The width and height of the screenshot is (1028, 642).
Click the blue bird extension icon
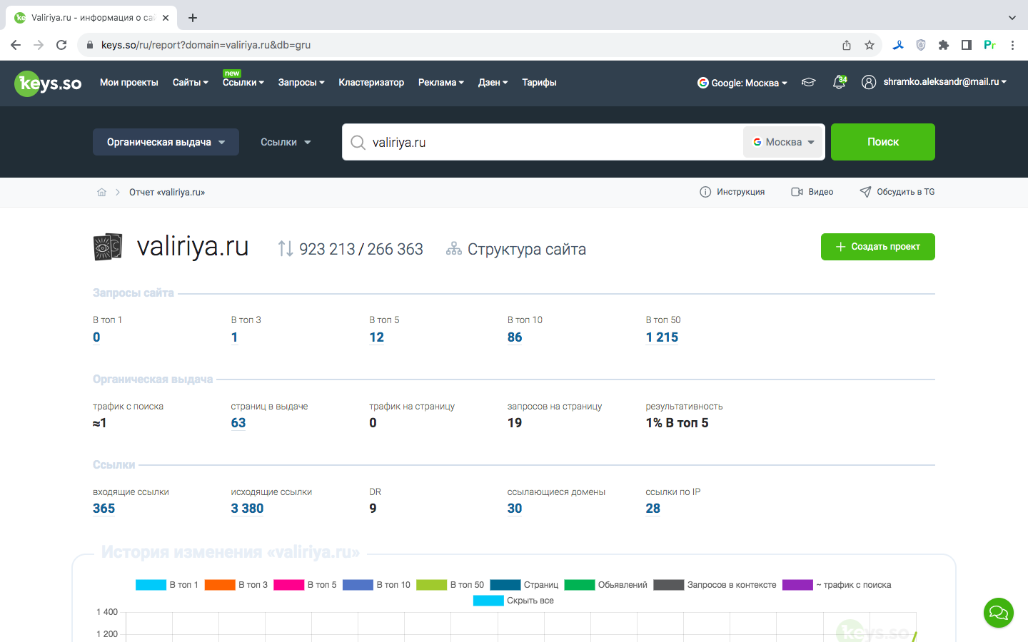tap(898, 45)
